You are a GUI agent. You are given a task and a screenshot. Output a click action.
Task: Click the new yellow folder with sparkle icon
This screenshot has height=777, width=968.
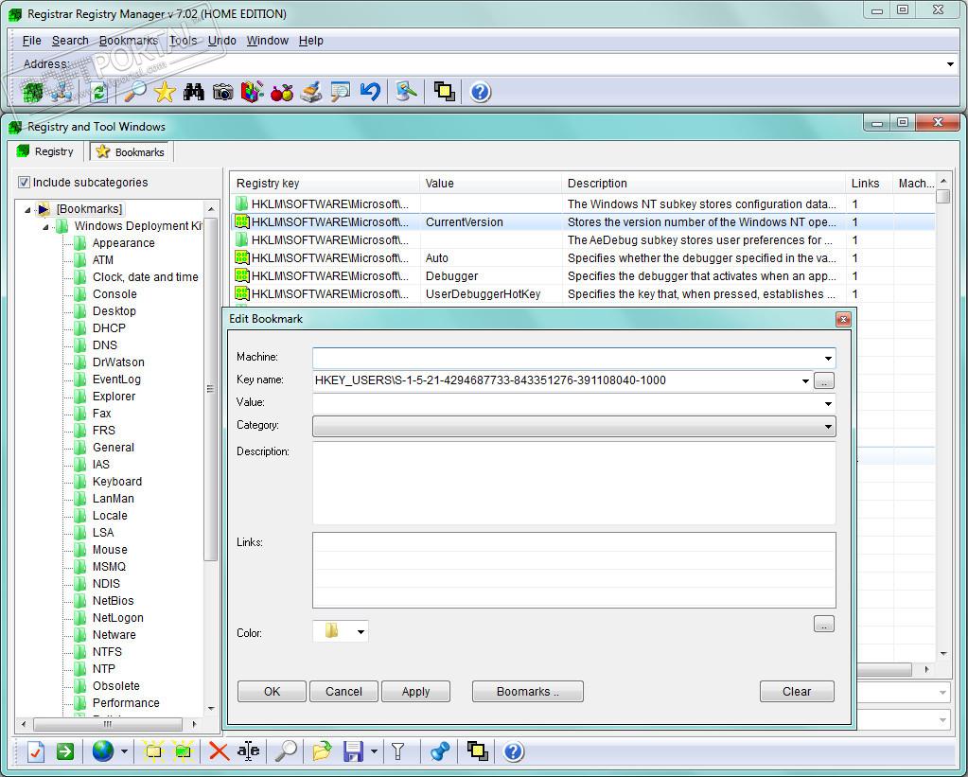[153, 751]
